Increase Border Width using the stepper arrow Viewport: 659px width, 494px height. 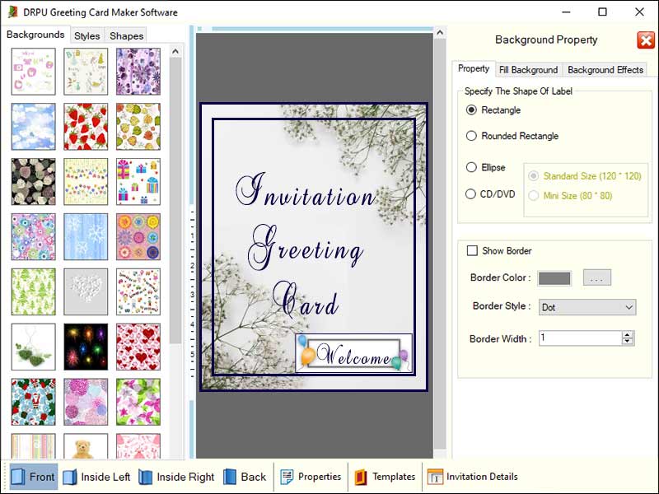[x=626, y=334]
